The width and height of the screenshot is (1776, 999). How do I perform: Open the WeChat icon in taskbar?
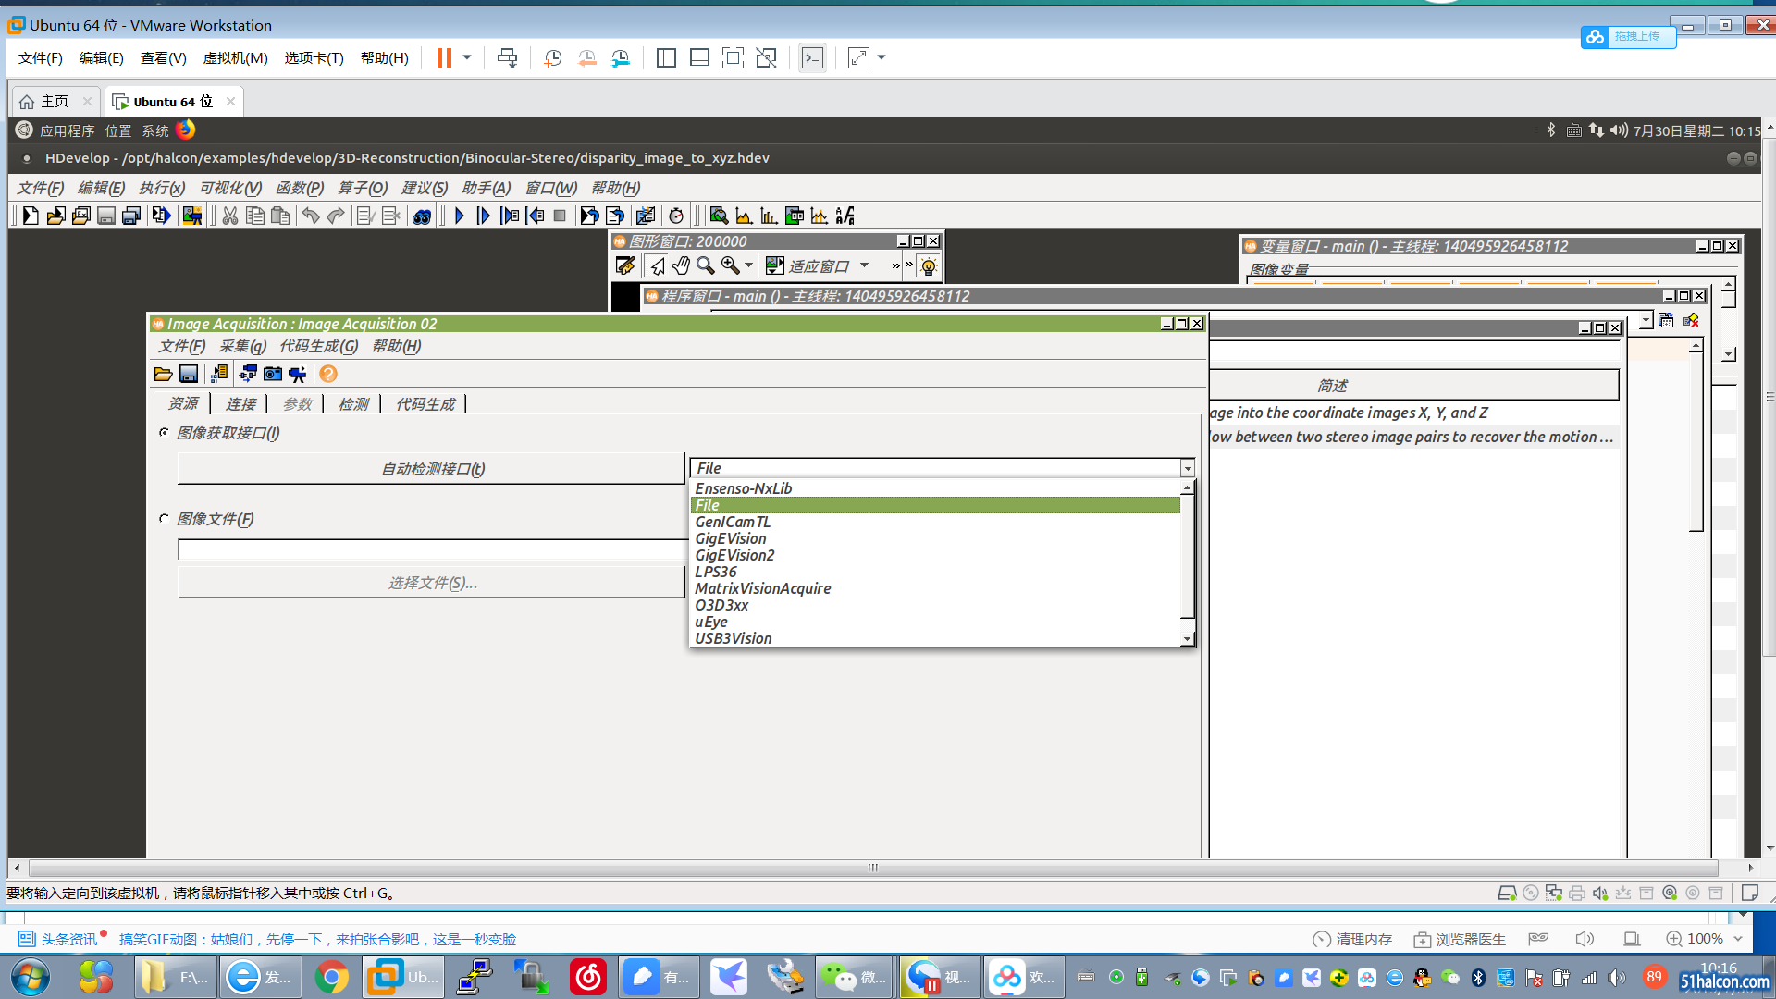click(855, 977)
